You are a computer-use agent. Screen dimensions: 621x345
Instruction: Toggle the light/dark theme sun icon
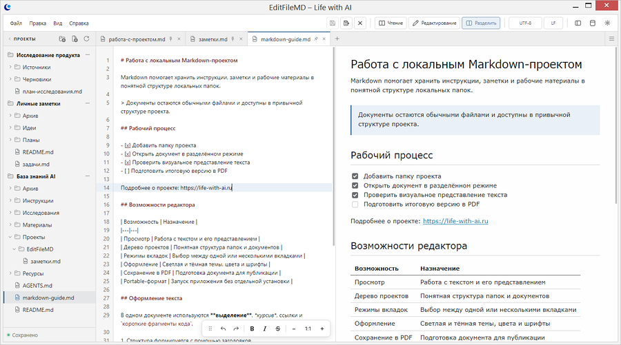pyautogui.click(x=607, y=23)
